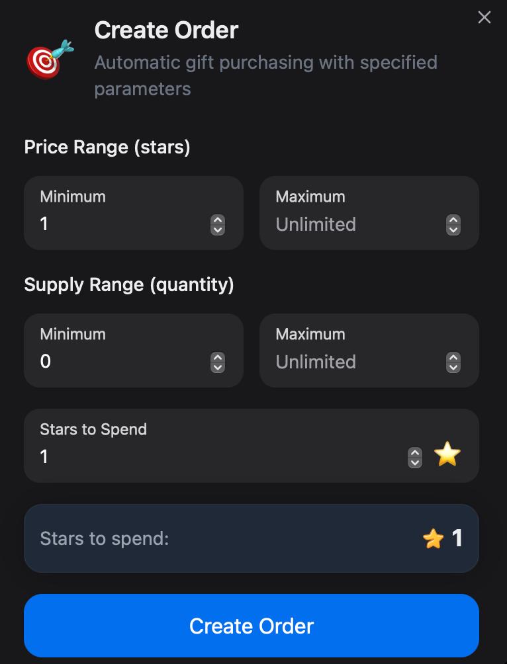Increase Stars to Spend with up arrow

point(414,452)
